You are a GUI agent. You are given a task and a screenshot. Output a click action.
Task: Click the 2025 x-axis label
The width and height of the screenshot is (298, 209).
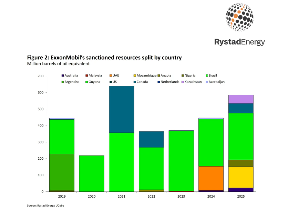[x=241, y=197]
